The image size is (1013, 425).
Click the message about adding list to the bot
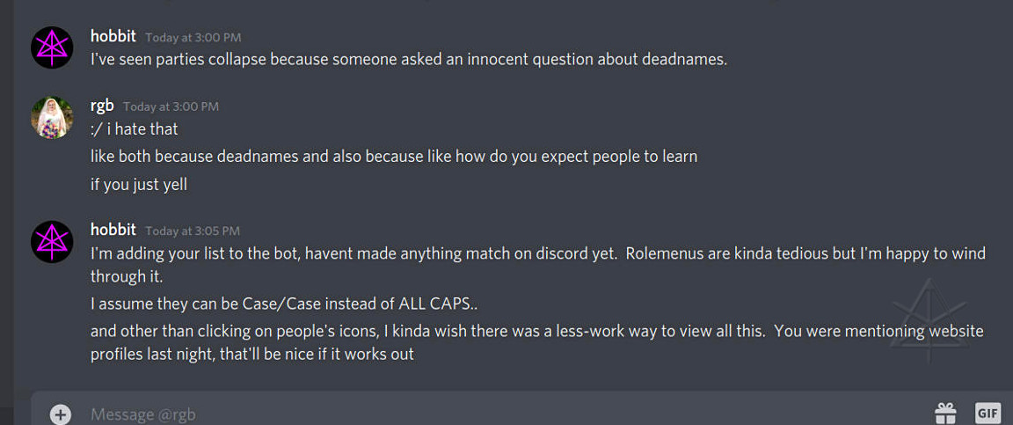click(x=537, y=253)
